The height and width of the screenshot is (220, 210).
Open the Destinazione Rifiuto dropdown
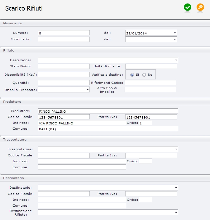click(x=108, y=213)
